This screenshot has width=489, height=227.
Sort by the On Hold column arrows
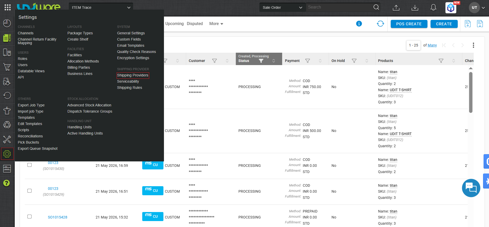(367, 61)
